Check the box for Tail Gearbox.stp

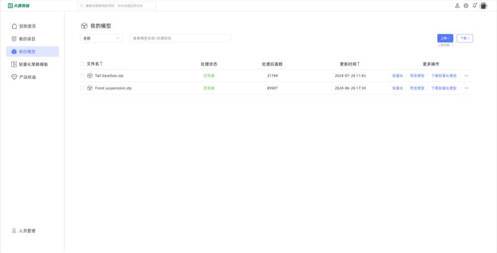(82, 76)
